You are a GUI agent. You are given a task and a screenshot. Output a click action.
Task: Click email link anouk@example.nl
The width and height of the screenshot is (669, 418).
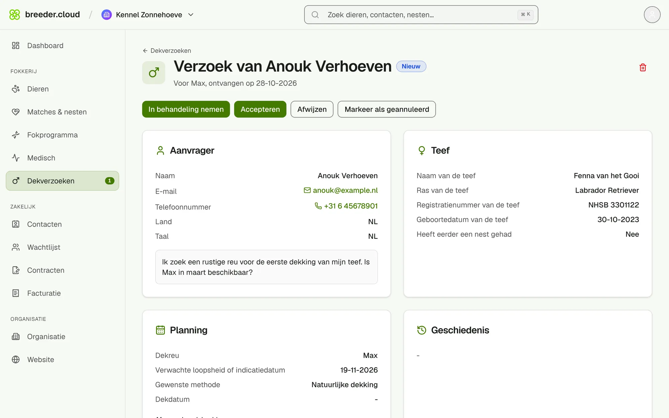[x=341, y=190]
